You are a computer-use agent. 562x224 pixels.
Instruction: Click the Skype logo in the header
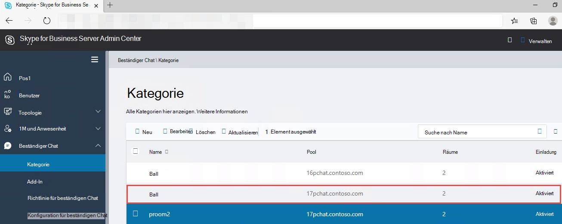(x=10, y=40)
